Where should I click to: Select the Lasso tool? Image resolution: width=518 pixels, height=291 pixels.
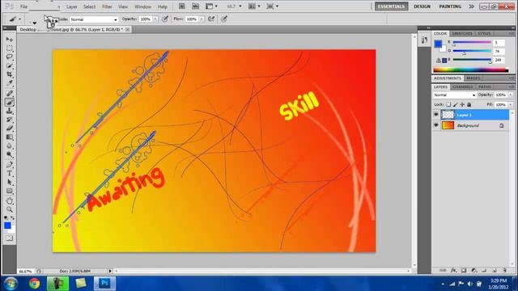(9, 57)
